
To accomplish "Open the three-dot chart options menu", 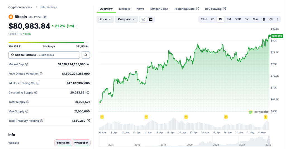I will pyautogui.click(x=278, y=19).
